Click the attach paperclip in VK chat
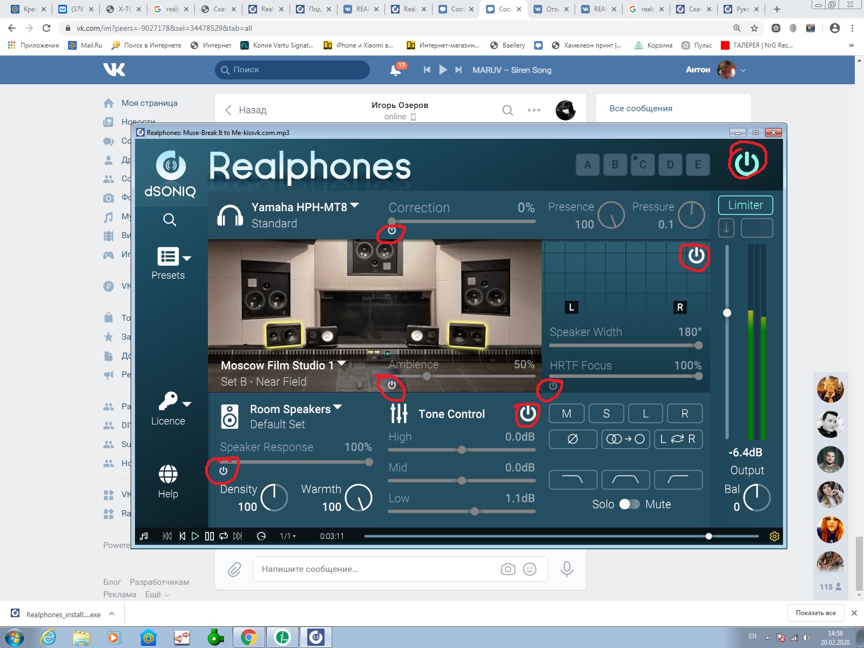Viewport: 864px width, 648px height. coord(234,569)
